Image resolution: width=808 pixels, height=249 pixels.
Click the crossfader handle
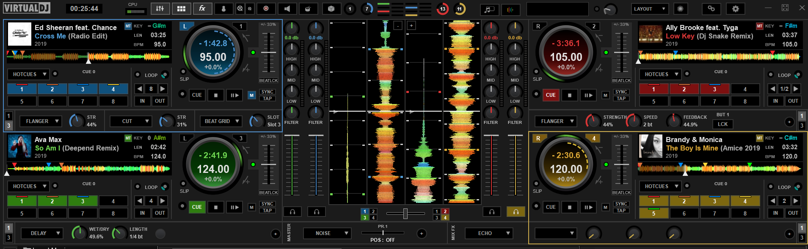point(405,213)
